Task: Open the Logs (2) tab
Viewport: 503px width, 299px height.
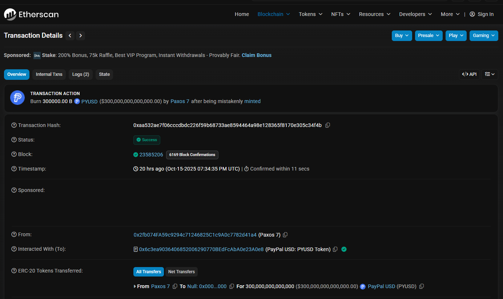Action: (x=81, y=74)
